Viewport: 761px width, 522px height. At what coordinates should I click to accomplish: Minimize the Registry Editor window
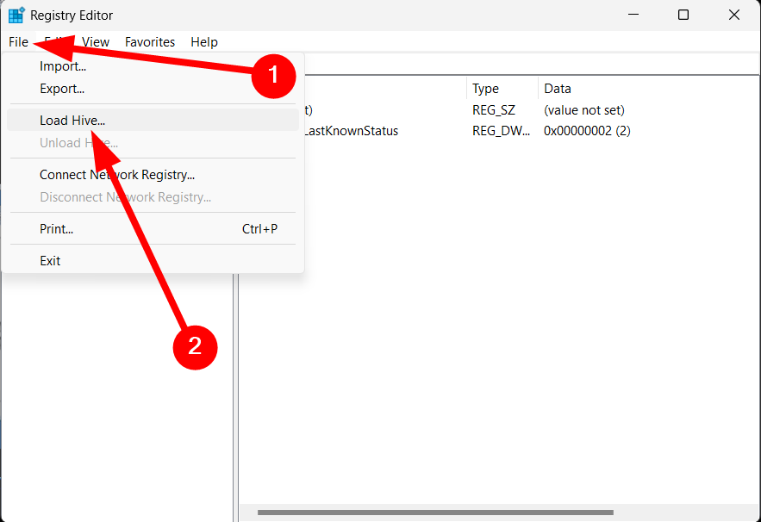point(633,15)
